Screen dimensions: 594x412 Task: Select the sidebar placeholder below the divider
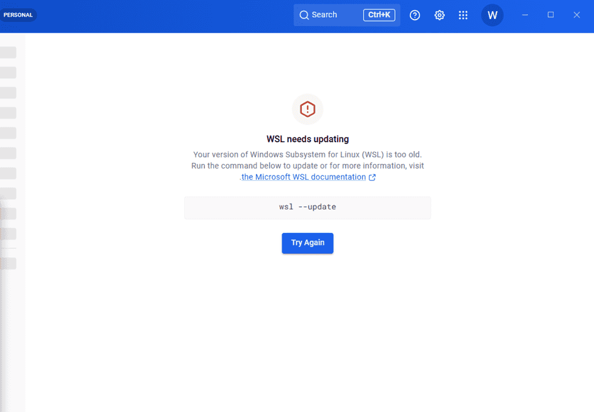click(x=8, y=264)
